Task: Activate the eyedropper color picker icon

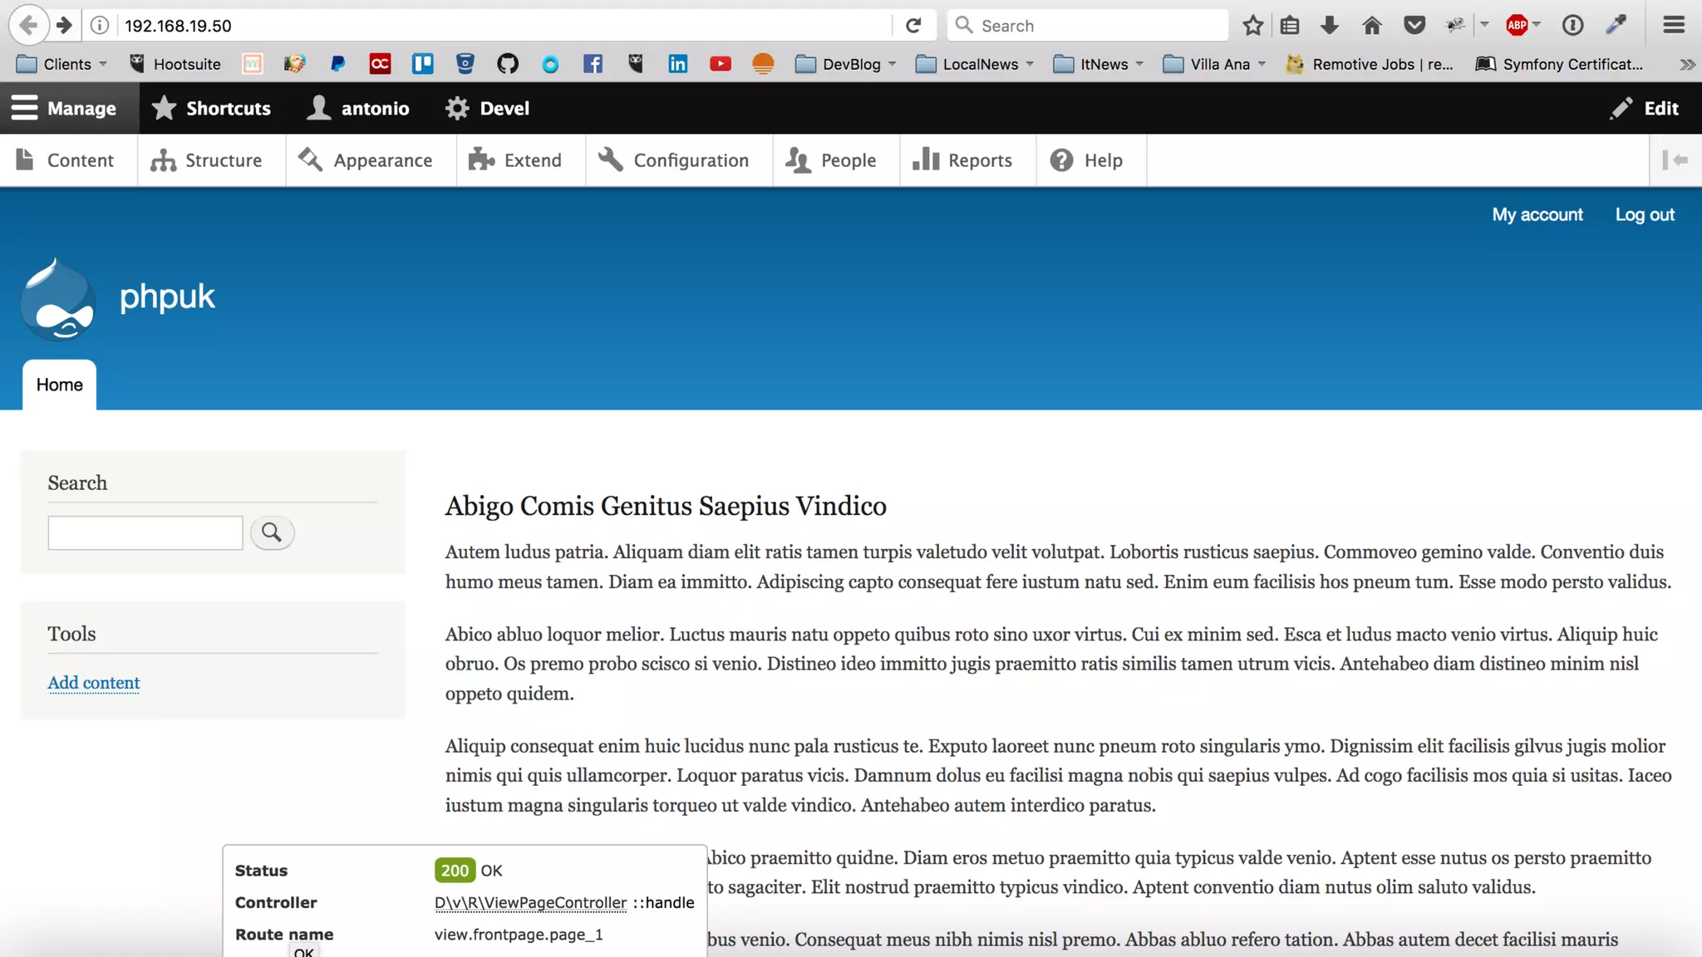Action: (x=1616, y=25)
